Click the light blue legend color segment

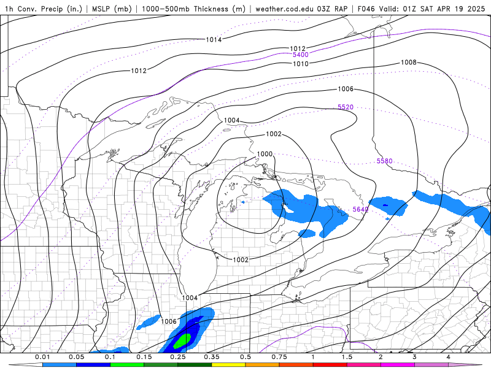pyautogui.click(x=60, y=365)
